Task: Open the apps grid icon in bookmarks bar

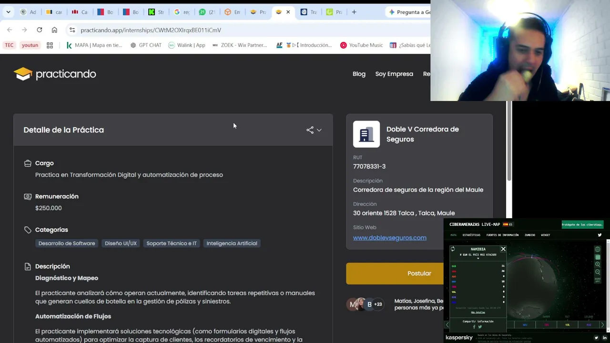Action: click(x=50, y=45)
